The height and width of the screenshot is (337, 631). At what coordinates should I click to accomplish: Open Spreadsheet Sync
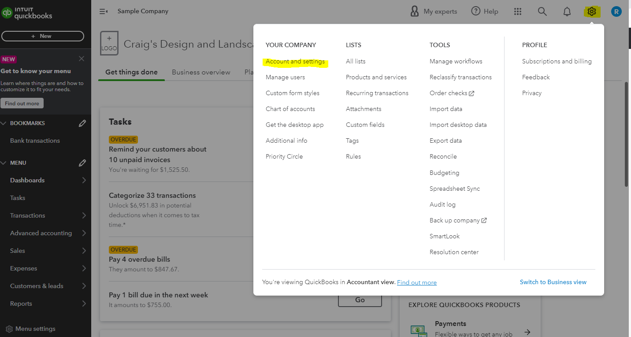pyautogui.click(x=455, y=189)
